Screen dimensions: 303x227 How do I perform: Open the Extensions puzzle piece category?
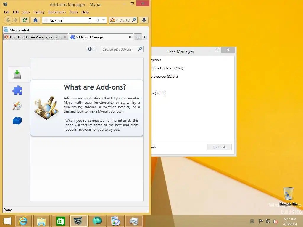17,90
